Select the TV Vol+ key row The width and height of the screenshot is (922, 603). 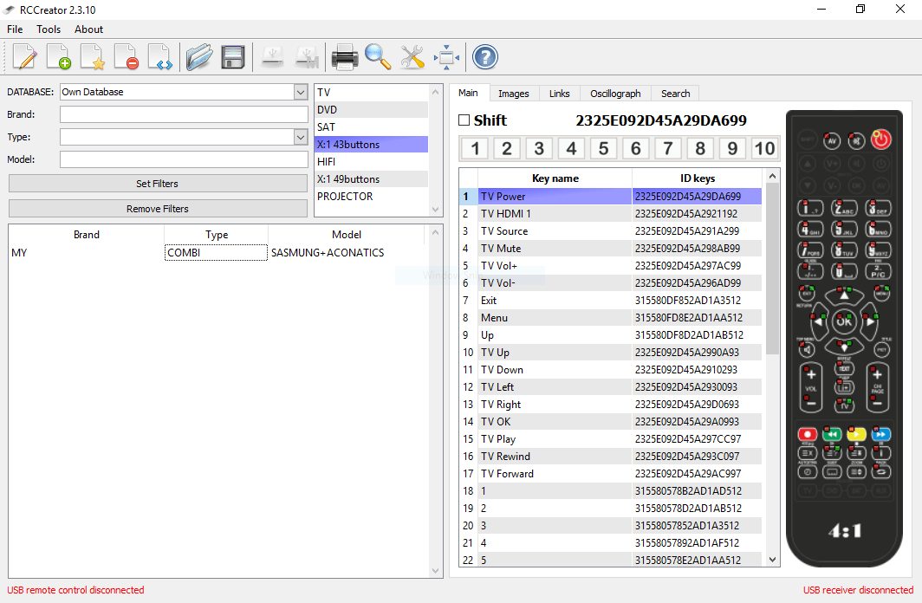610,266
